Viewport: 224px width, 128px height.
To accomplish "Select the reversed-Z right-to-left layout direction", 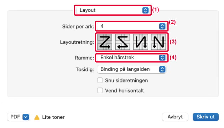I will tap(123, 42).
